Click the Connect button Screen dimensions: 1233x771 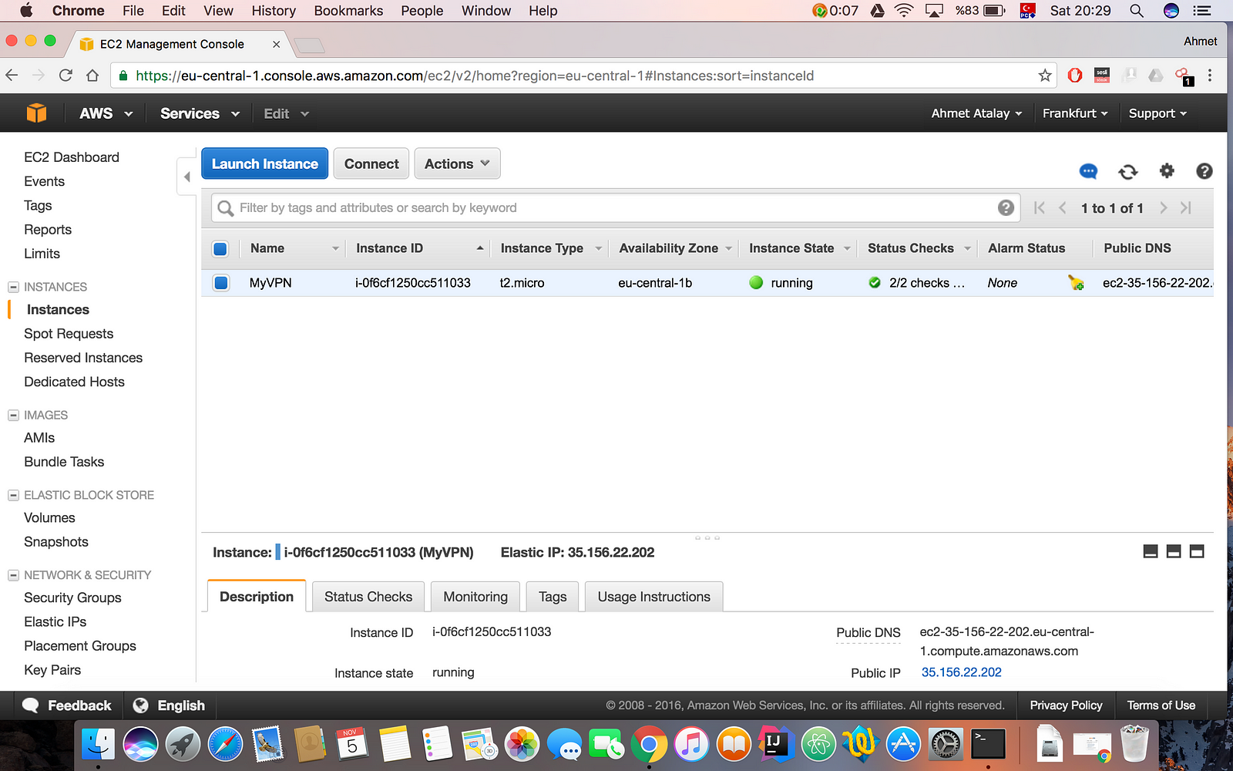coord(371,163)
